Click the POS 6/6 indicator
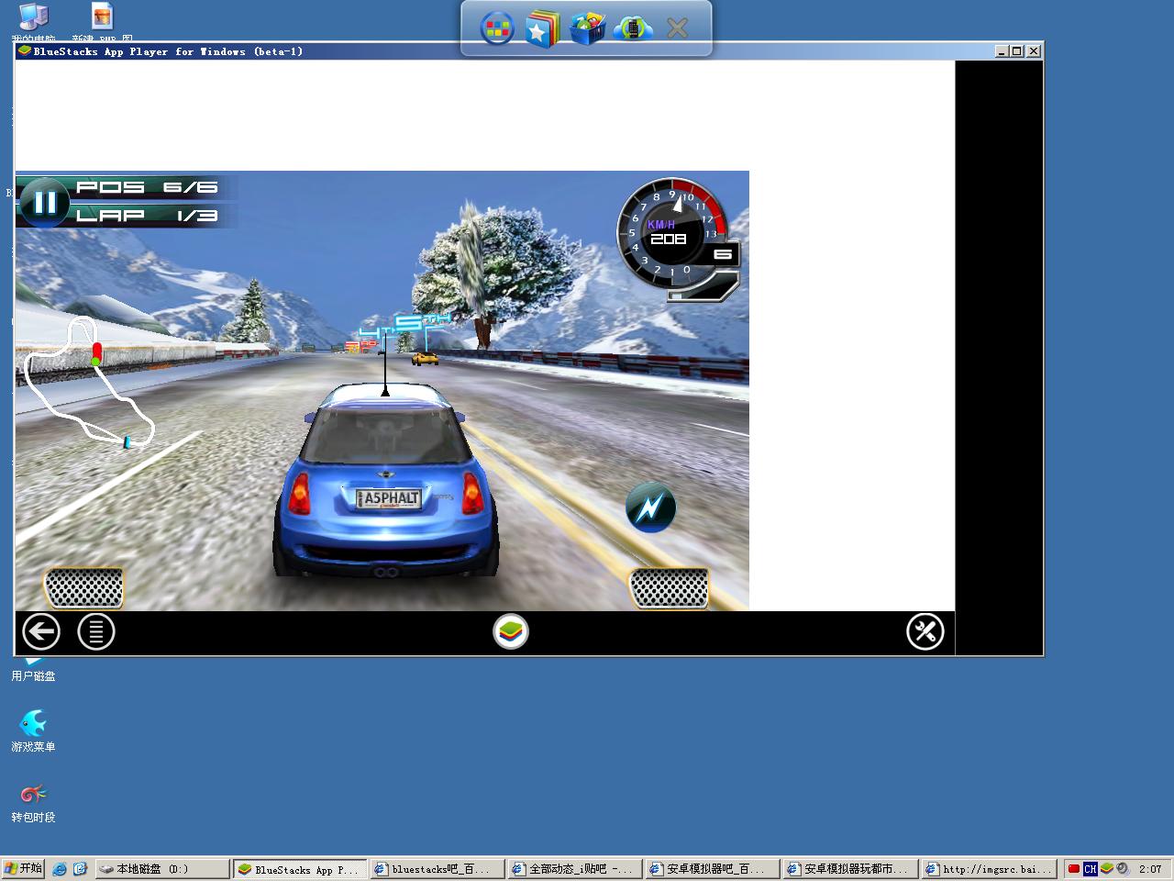 (147, 187)
